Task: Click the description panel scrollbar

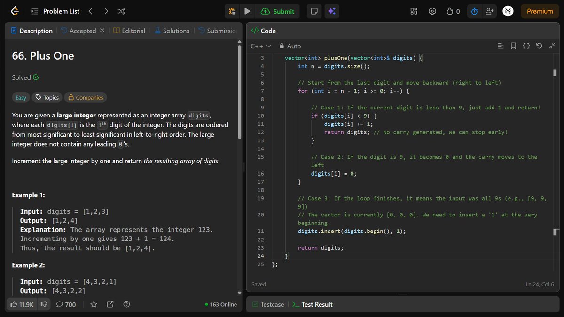Action: point(240,92)
